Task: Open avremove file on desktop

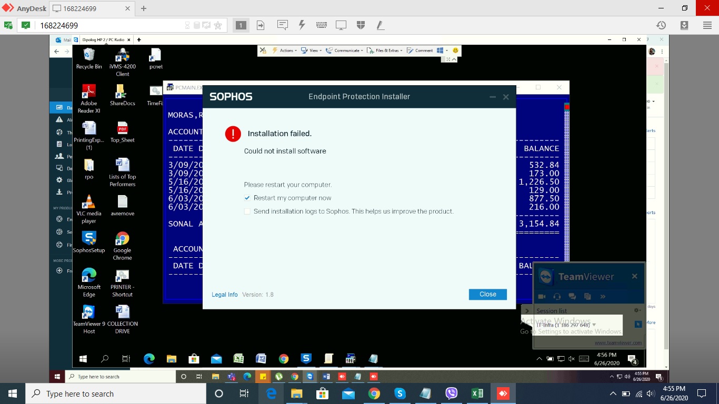Action: pyautogui.click(x=123, y=206)
